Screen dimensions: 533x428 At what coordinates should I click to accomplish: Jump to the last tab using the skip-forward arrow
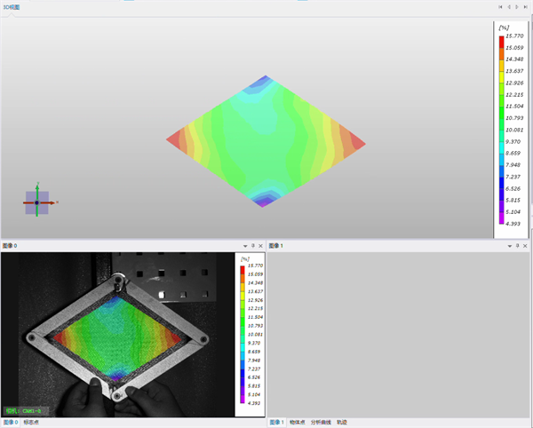pos(526,7)
